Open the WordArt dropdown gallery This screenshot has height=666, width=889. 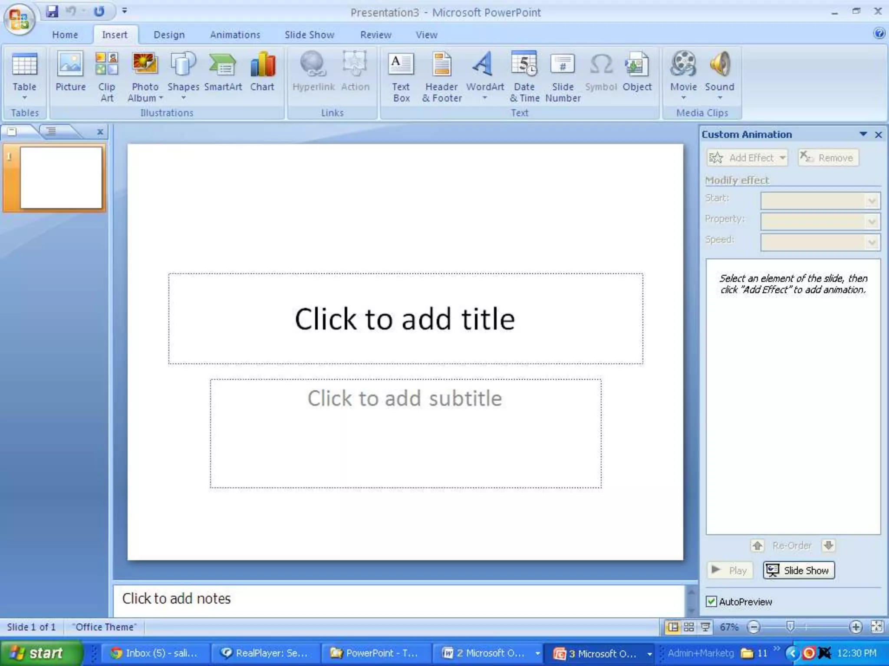point(485,98)
